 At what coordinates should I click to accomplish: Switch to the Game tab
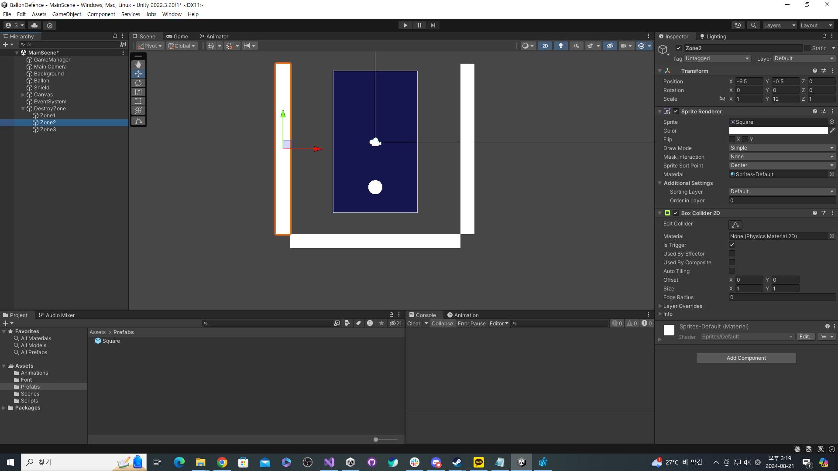177,37
